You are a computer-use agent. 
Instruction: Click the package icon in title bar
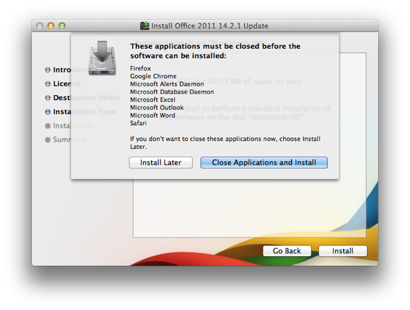pyautogui.click(x=144, y=26)
